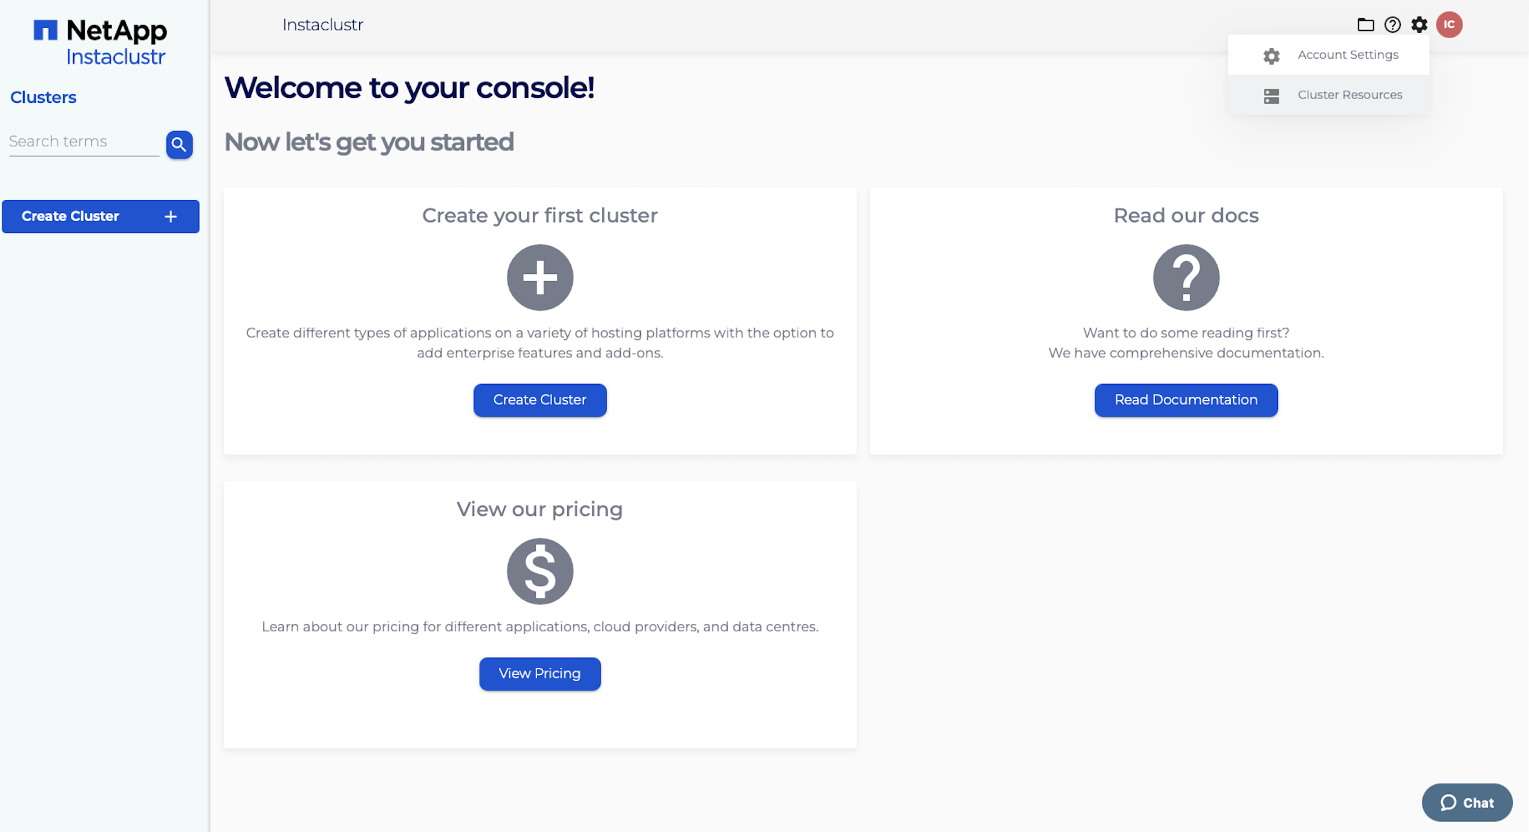Click the large plus circle icon
This screenshot has width=1529, height=832.
pyautogui.click(x=540, y=278)
